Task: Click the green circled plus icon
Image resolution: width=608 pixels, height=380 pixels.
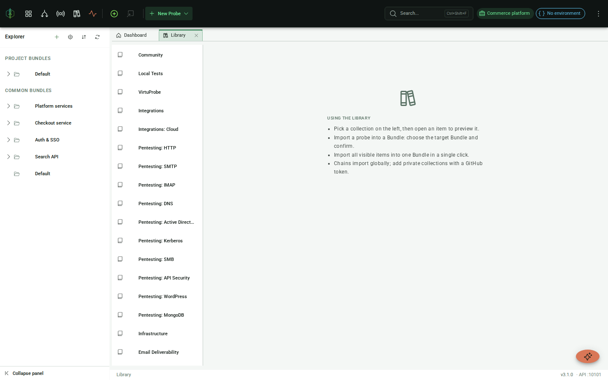Action: (x=114, y=14)
